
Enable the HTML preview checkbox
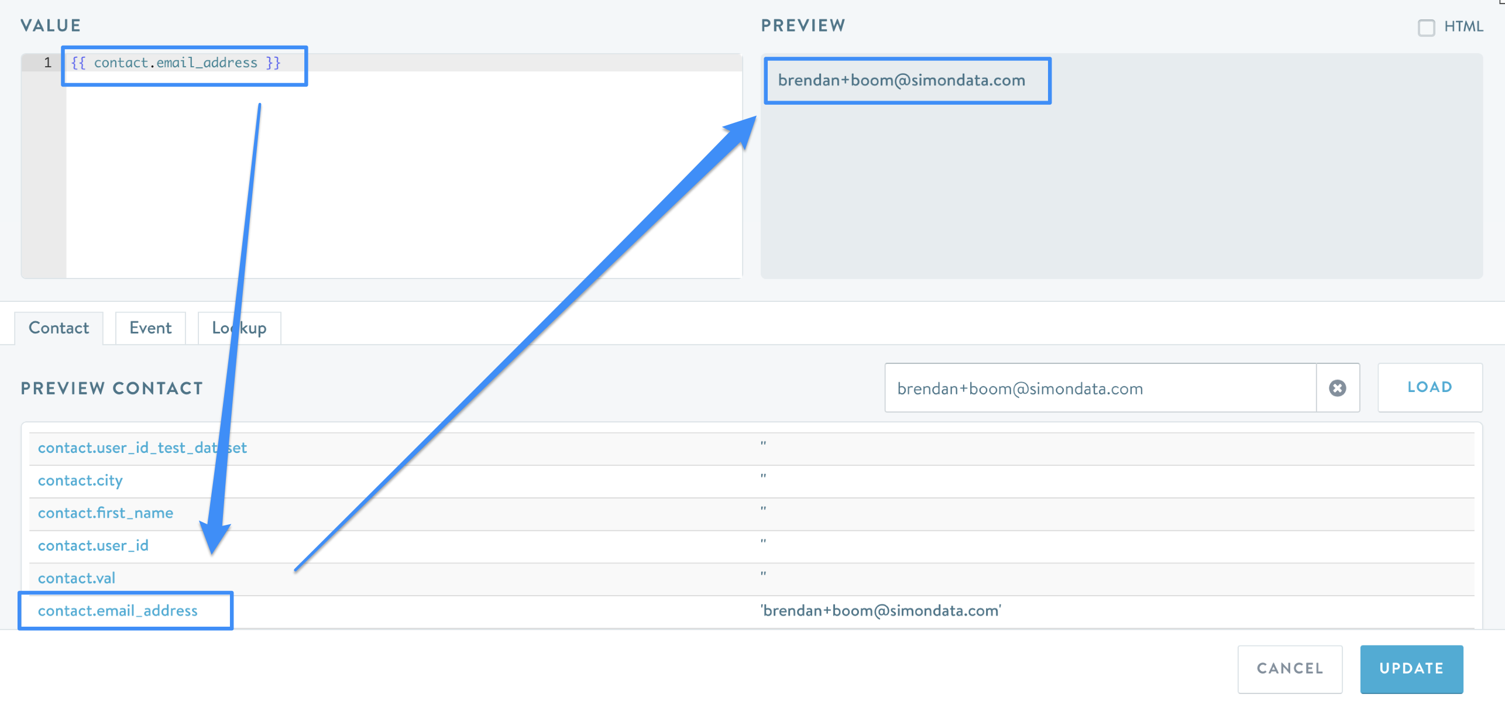coord(1426,28)
